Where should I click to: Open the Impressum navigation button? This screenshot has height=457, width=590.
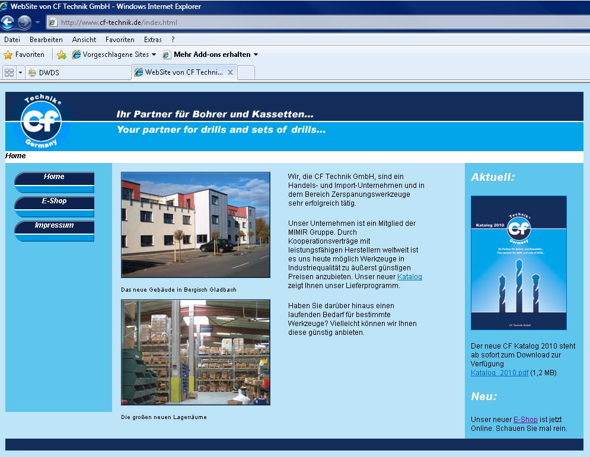(54, 231)
